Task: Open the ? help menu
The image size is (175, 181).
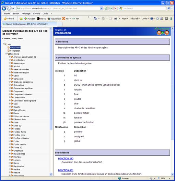Action: 51,14
